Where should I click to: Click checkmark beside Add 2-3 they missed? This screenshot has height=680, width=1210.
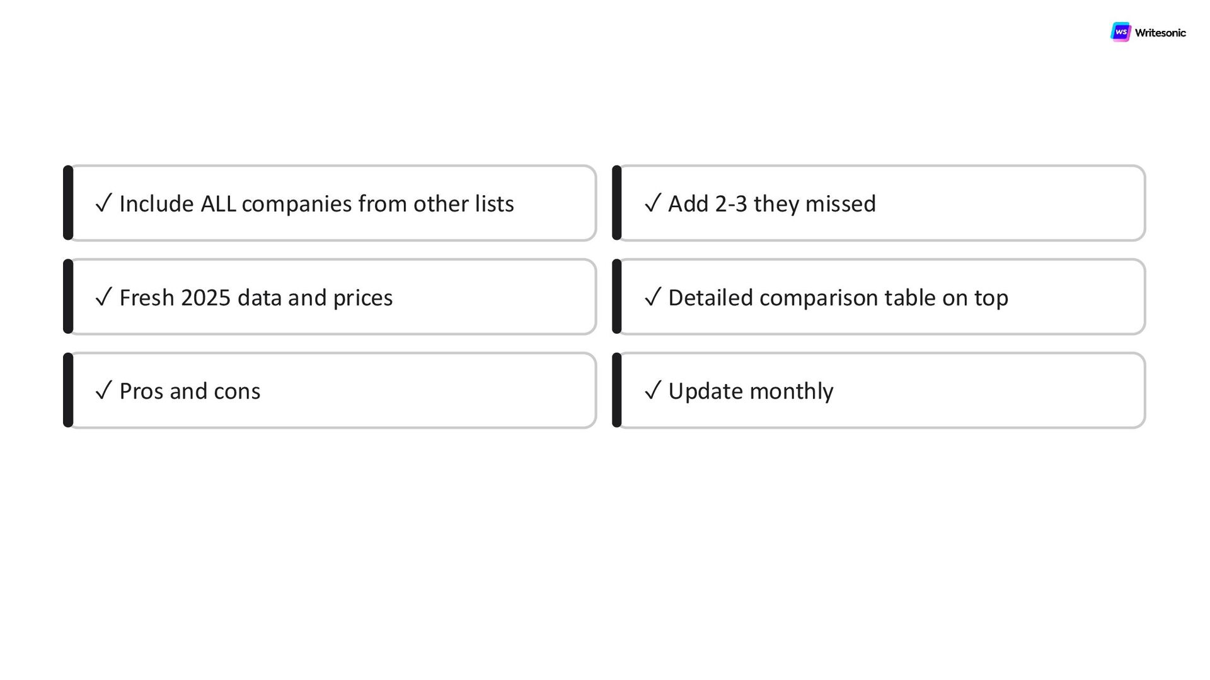[x=652, y=203]
